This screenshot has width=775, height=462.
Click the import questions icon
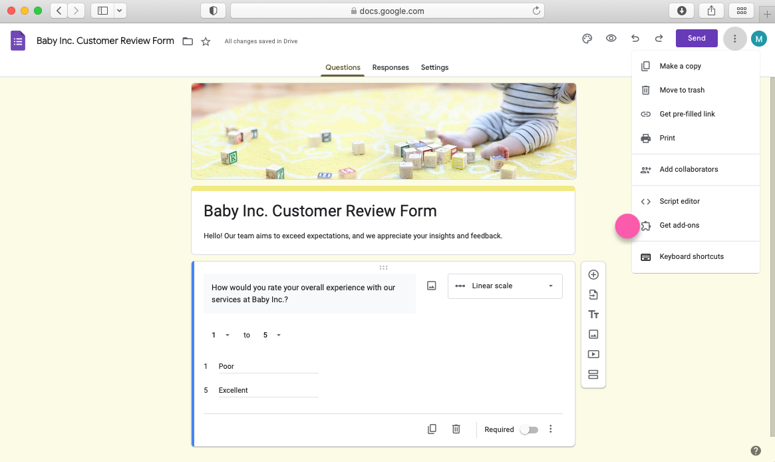(593, 295)
